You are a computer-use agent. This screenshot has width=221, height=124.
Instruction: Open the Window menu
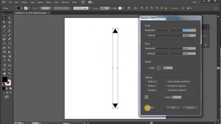[65, 2]
